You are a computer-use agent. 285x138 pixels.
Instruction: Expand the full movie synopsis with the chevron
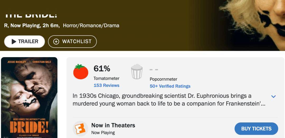273,97
